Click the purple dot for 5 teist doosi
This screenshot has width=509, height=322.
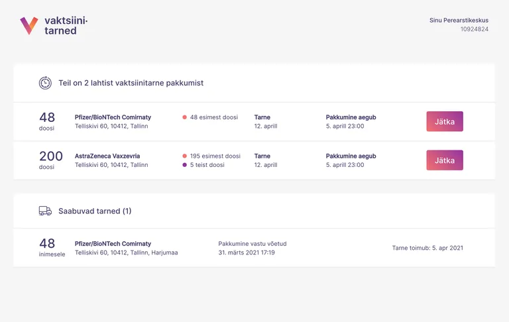[184, 165]
